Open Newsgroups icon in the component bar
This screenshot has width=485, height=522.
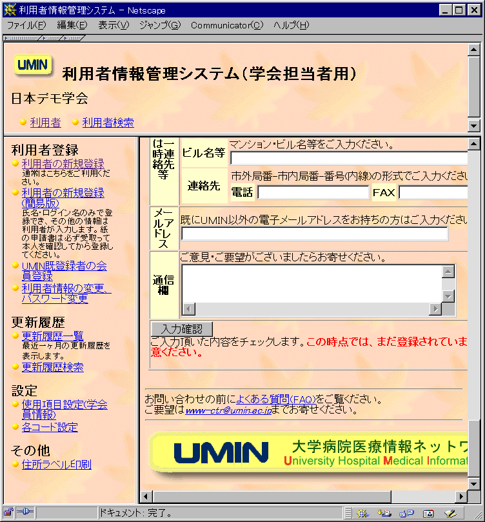click(406, 513)
